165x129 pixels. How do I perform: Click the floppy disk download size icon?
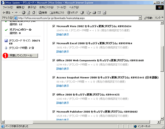point(6,41)
